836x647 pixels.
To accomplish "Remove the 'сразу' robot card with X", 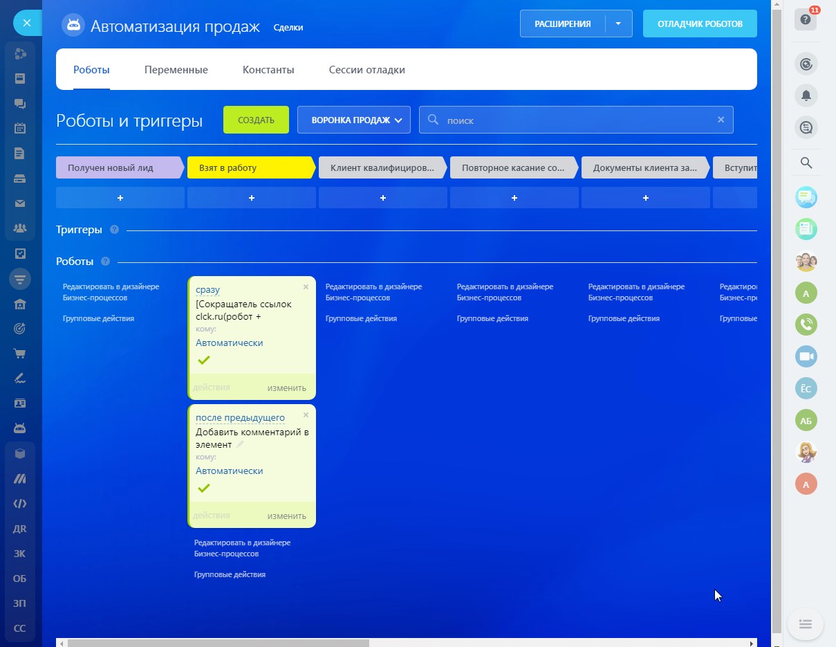I will [x=306, y=286].
